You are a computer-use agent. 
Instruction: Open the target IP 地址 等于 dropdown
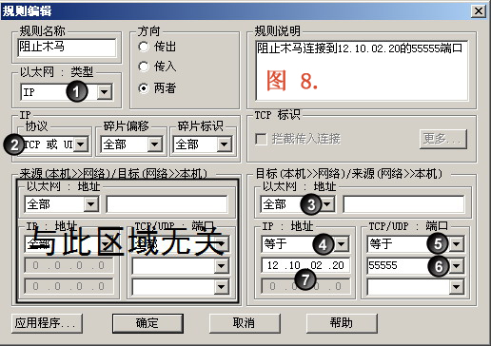342,244
